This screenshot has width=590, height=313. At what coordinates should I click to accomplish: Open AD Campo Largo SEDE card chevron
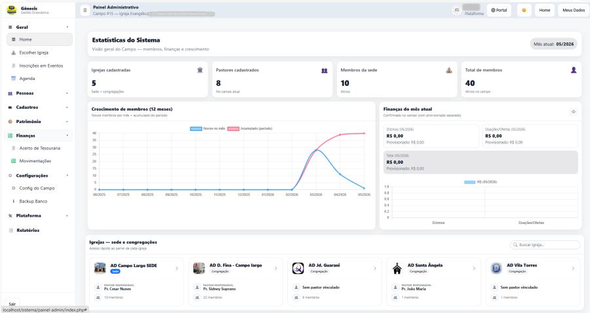pyautogui.click(x=177, y=268)
